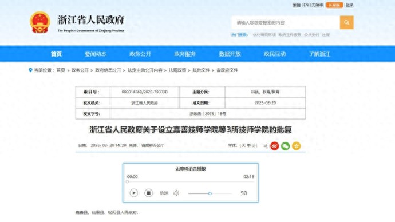Click the national emblem logo
The height and width of the screenshot is (222, 395).
click(x=40, y=22)
